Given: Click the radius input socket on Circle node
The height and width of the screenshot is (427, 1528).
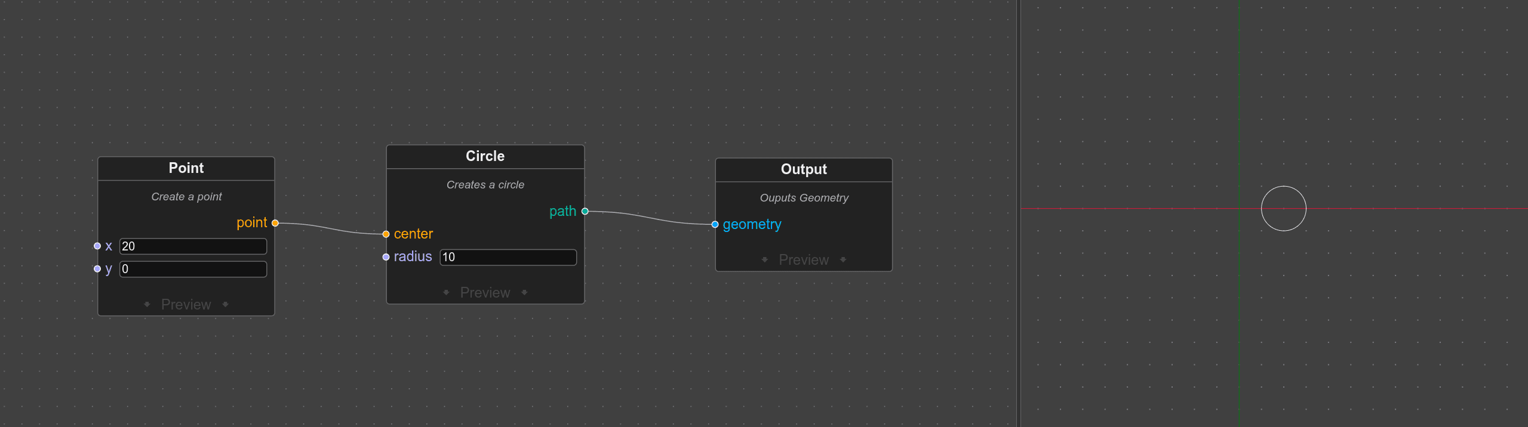Looking at the screenshot, I should (386, 257).
